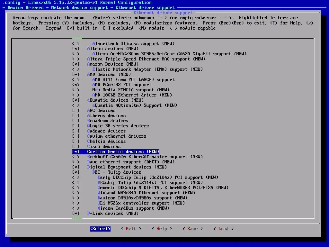Click the Exit button
This screenshot has height=247, width=329.
131,229
